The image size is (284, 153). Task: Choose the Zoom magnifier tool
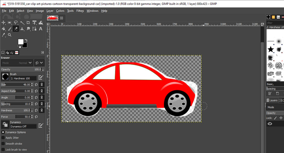click(10, 35)
